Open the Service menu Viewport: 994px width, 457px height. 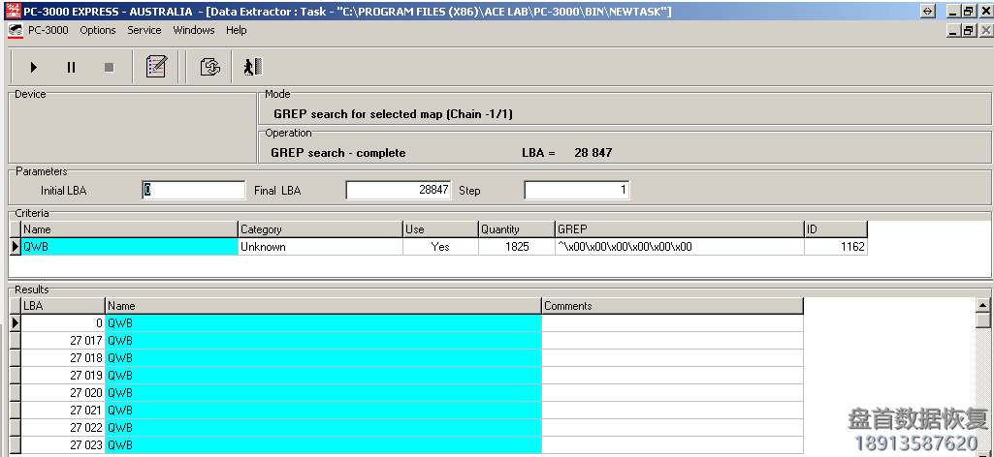[x=144, y=30]
